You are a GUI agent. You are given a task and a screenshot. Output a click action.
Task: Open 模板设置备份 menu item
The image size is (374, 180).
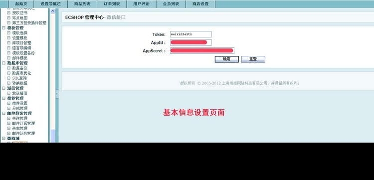click(23, 53)
